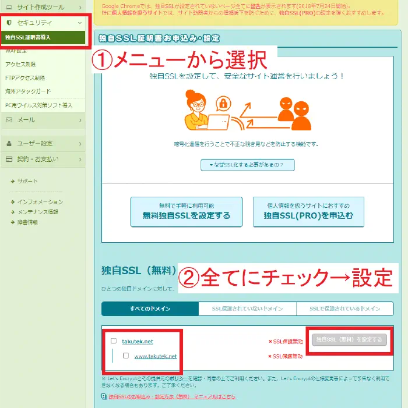This screenshot has height=408, width=408.
Task: Check the www.takutek.net subdomain checkbox
Action: click(x=126, y=356)
